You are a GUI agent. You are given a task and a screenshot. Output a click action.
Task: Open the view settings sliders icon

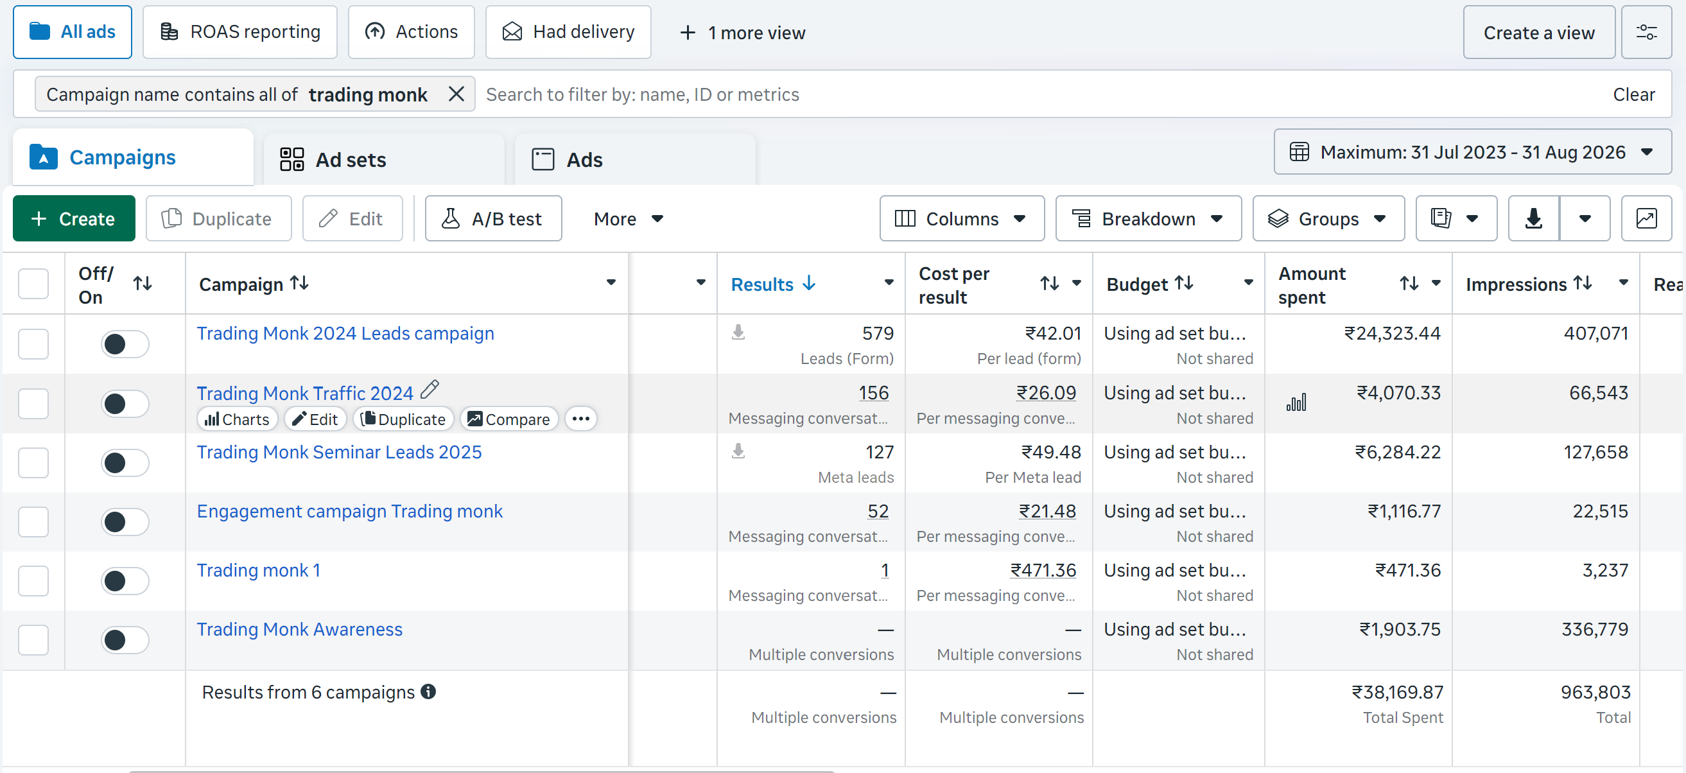pyautogui.click(x=1646, y=32)
